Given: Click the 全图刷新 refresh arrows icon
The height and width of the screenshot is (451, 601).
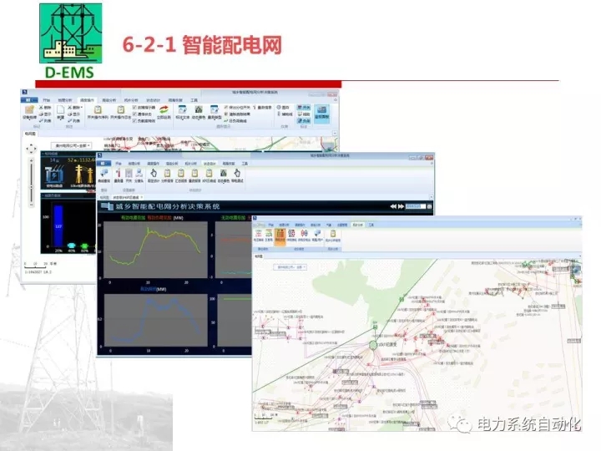Looking at the screenshot, I should point(164,112).
